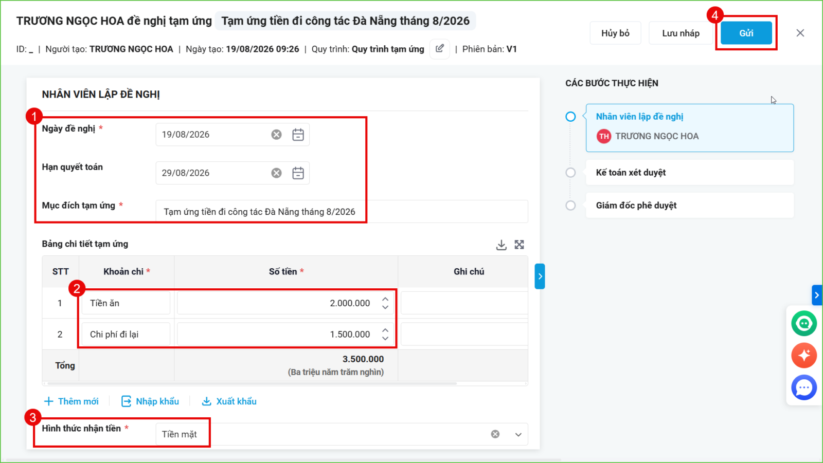Increase the Tiền ăn amount with stepper arrow
Viewport: 823px width, 463px height.
(x=385, y=299)
